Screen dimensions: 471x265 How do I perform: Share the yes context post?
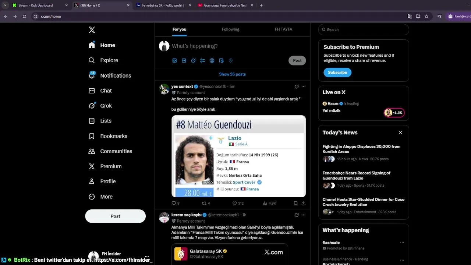coord(304,203)
